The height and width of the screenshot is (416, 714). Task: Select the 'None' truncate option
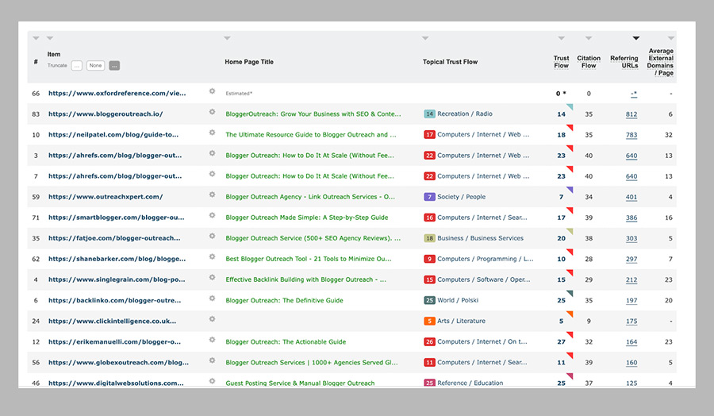[x=95, y=66]
